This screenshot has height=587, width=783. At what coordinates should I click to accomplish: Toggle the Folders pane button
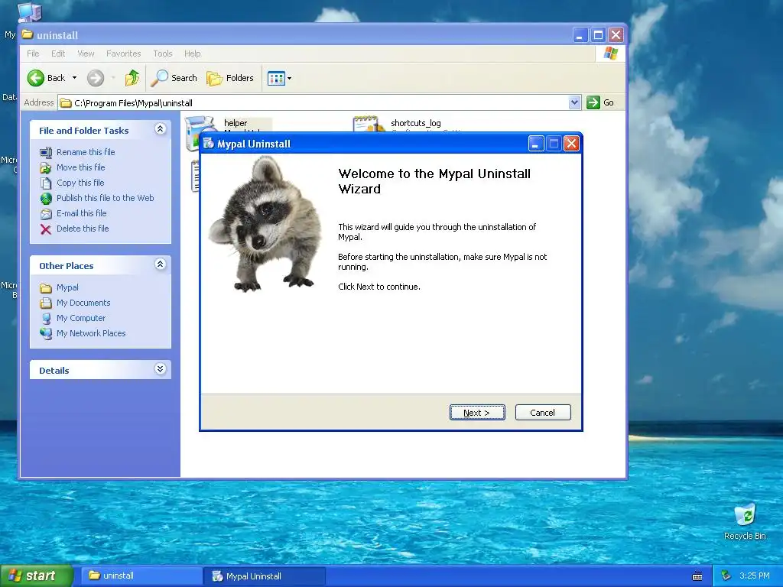[229, 78]
